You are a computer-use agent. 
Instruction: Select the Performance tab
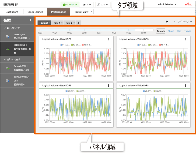click(x=58, y=12)
